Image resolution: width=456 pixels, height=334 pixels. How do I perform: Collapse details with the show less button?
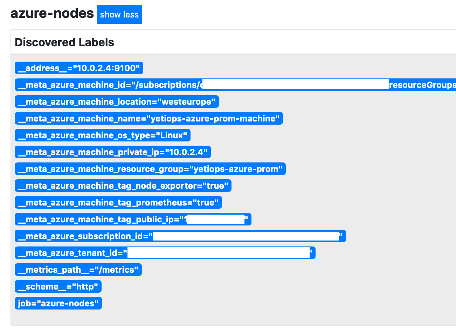(119, 14)
